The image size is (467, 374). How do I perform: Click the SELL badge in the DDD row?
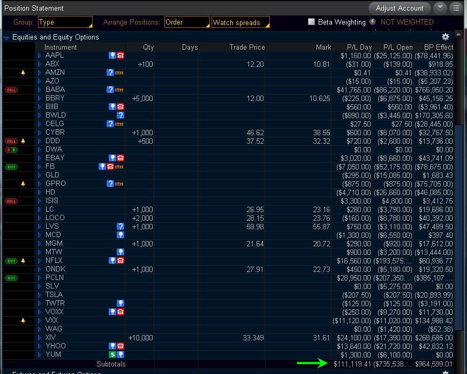[x=11, y=142]
